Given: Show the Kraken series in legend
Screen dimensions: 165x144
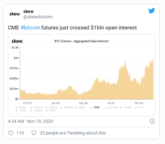Looking at the screenshot, I should pyautogui.click(x=36, y=110).
